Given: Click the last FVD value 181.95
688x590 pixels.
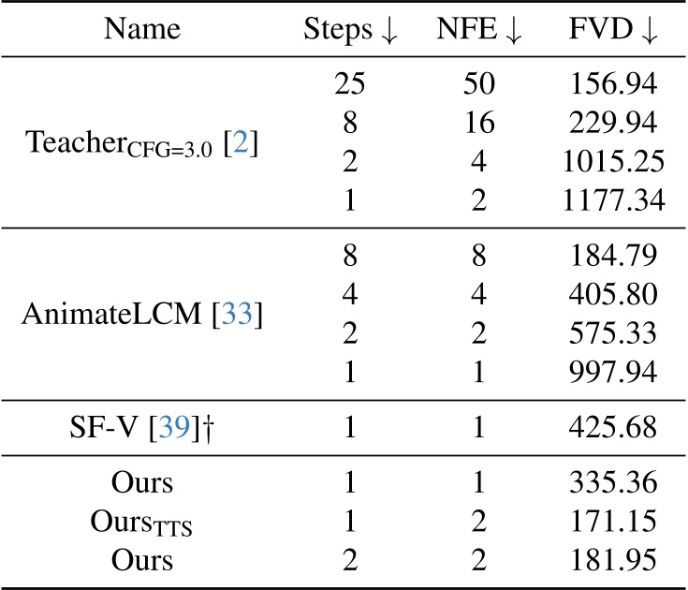Looking at the screenshot, I should click(x=613, y=560).
